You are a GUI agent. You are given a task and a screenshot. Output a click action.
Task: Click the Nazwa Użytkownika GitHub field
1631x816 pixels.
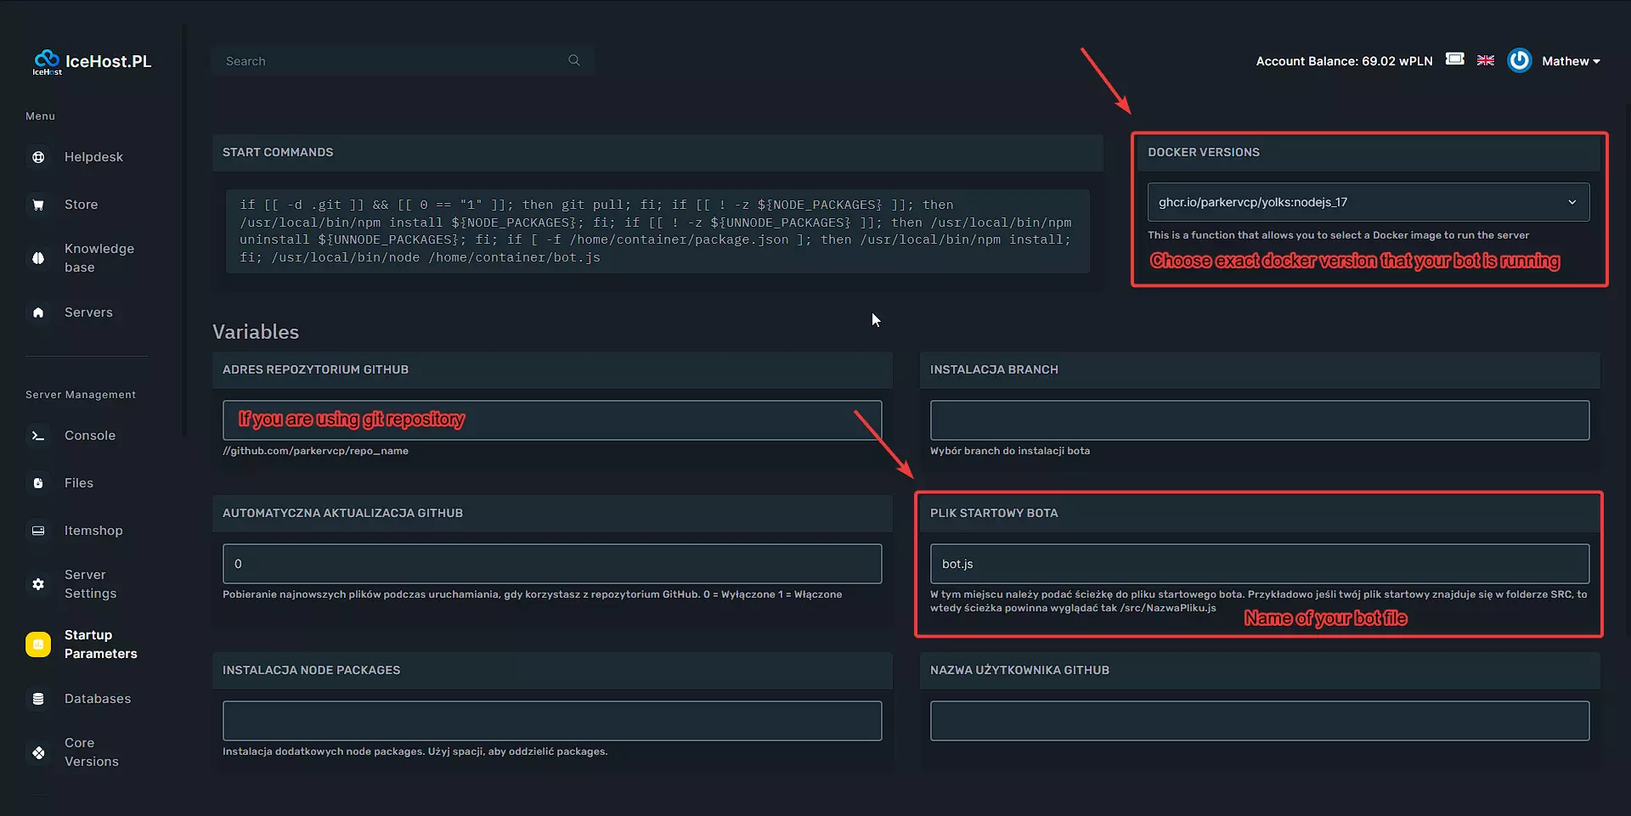[1260, 721]
